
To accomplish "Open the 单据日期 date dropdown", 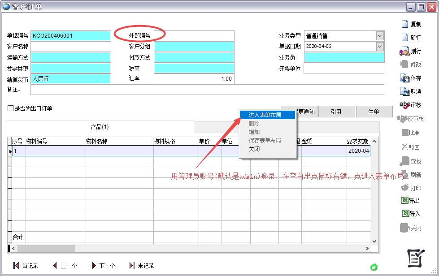I will [x=380, y=47].
